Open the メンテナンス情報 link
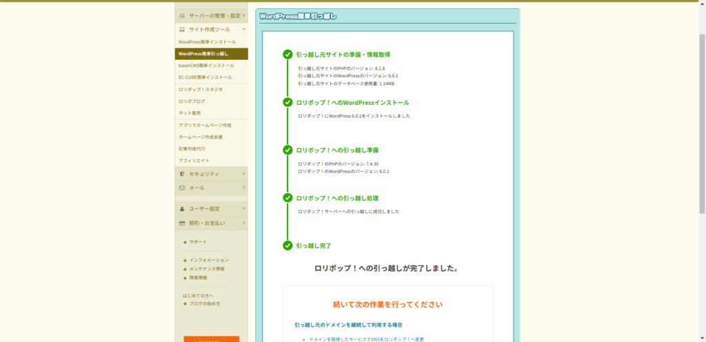This screenshot has width=706, height=342. 207,269
